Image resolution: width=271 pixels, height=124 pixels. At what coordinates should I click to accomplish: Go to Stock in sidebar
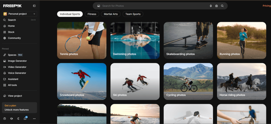coord(11,32)
